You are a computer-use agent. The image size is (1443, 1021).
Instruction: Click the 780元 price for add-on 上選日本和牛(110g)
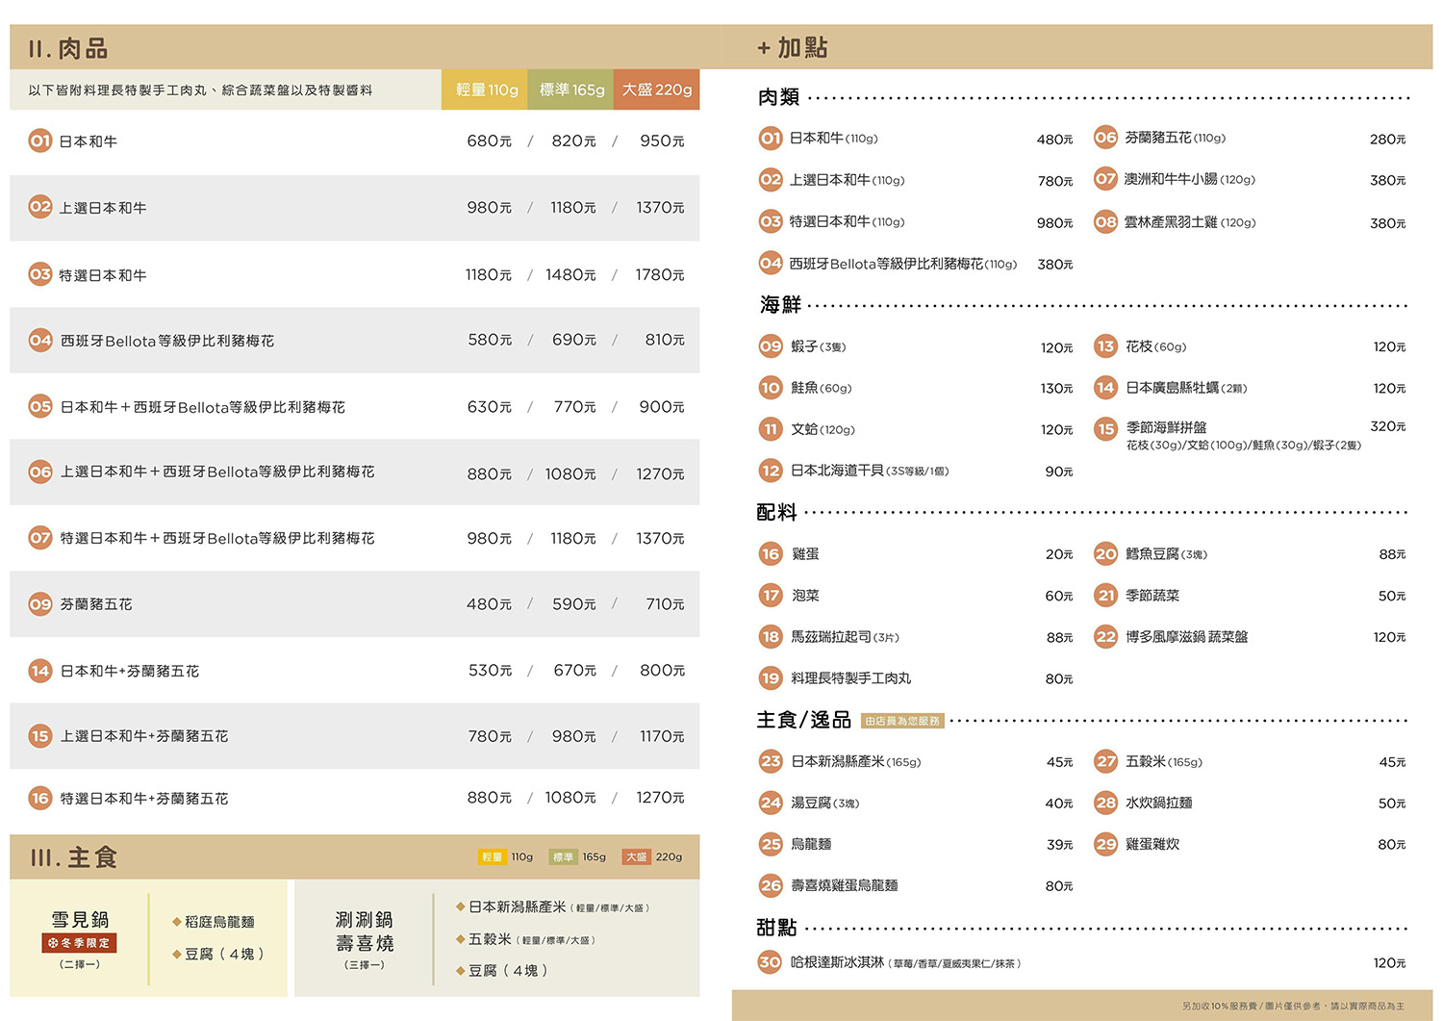tap(1055, 181)
